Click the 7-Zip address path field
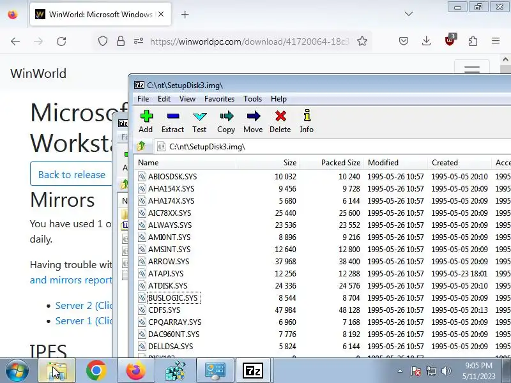This screenshot has height=383, width=511. [x=332, y=147]
